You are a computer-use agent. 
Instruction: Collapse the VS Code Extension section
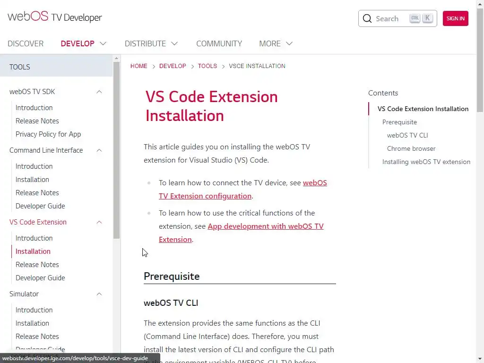(99, 222)
